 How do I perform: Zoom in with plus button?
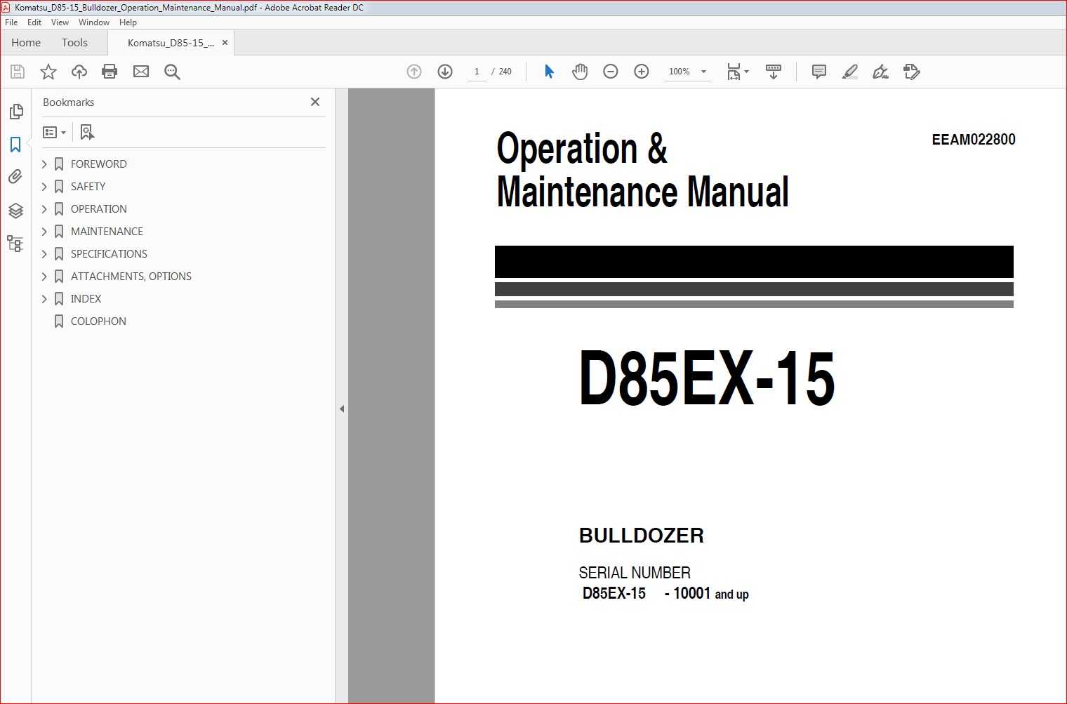click(x=642, y=72)
